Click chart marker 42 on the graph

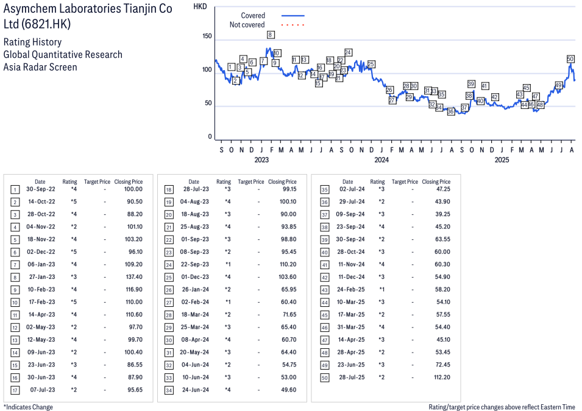pos(495,97)
